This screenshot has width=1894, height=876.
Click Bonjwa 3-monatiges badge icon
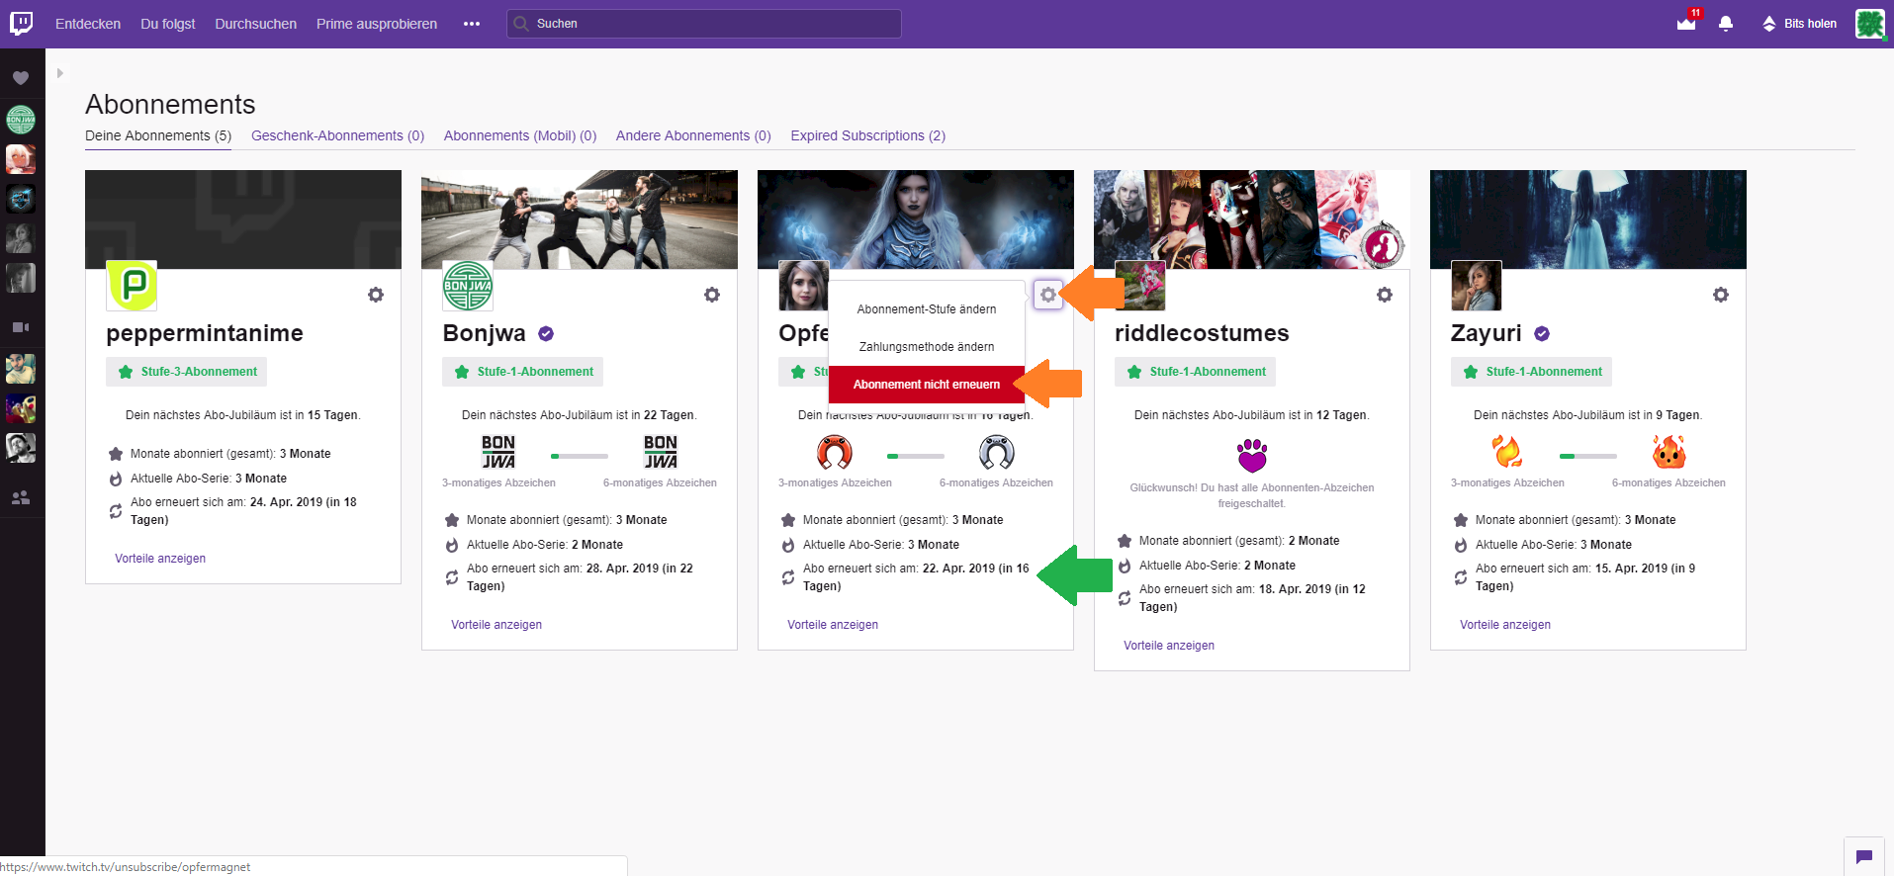(x=498, y=452)
